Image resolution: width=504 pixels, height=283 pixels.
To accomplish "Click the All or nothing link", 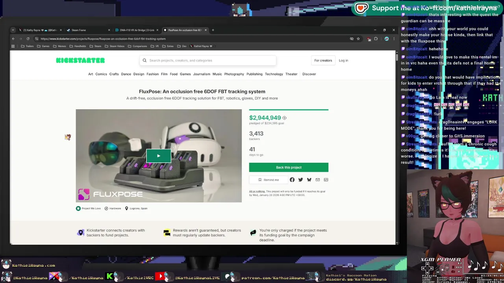I will click(x=257, y=191).
